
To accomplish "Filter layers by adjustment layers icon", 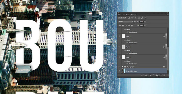I will click(x=132, y=18).
